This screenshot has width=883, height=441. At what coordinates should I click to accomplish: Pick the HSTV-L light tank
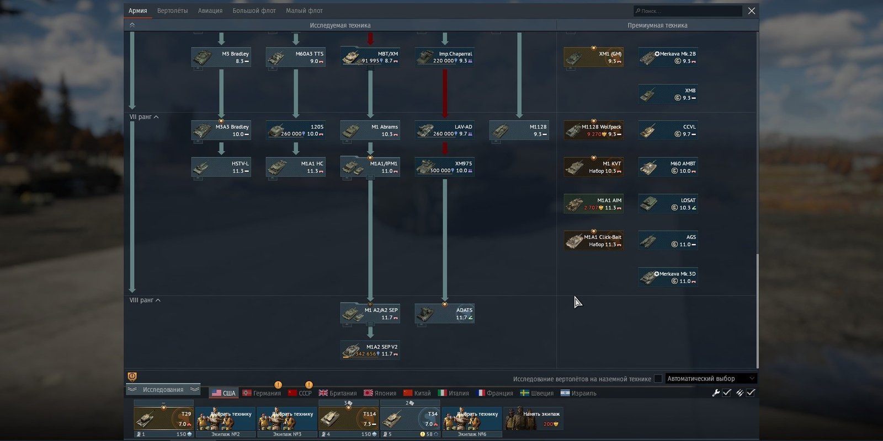pyautogui.click(x=221, y=167)
